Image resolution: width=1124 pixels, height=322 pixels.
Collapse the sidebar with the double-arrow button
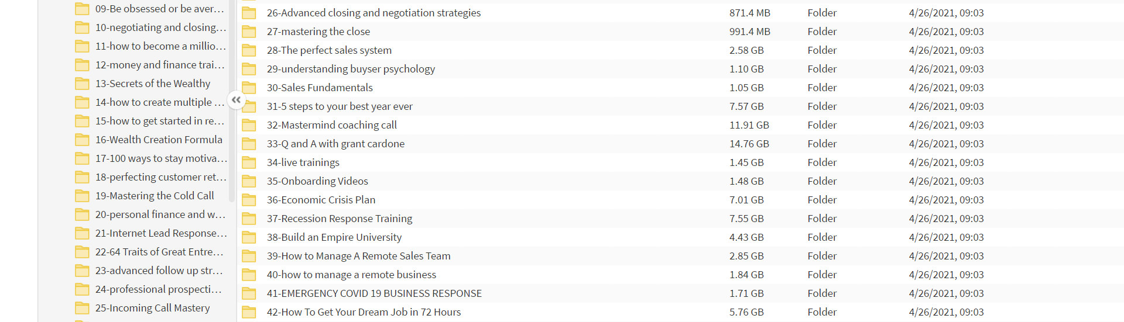click(x=236, y=100)
